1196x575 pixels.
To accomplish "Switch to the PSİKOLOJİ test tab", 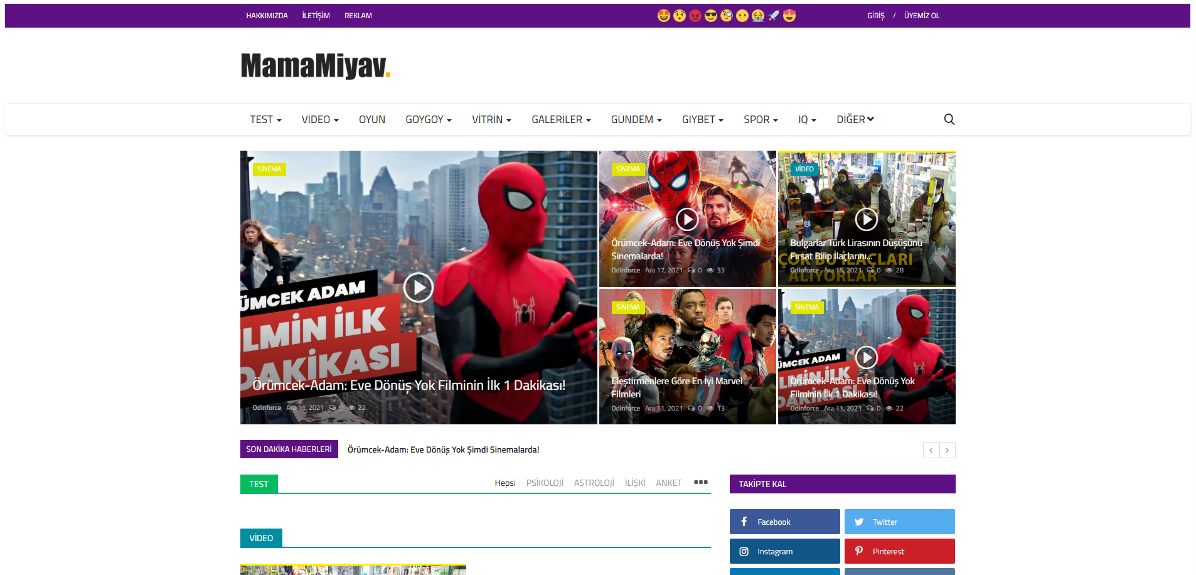I will (544, 483).
